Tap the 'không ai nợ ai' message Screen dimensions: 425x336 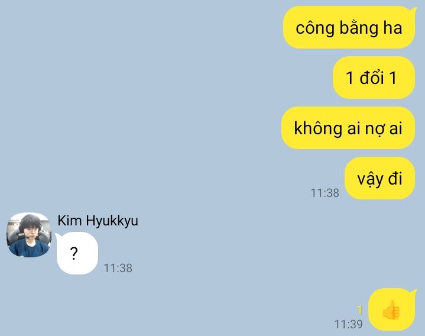[x=348, y=128]
